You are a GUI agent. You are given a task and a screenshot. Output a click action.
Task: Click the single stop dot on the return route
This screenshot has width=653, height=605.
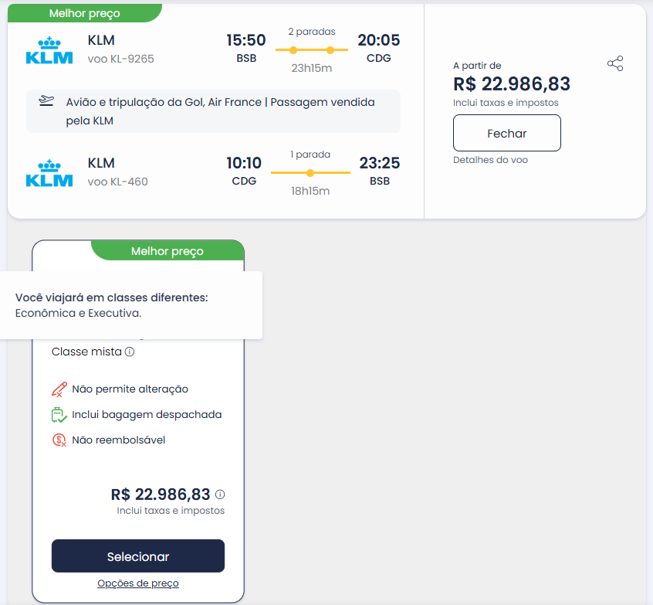(x=310, y=173)
